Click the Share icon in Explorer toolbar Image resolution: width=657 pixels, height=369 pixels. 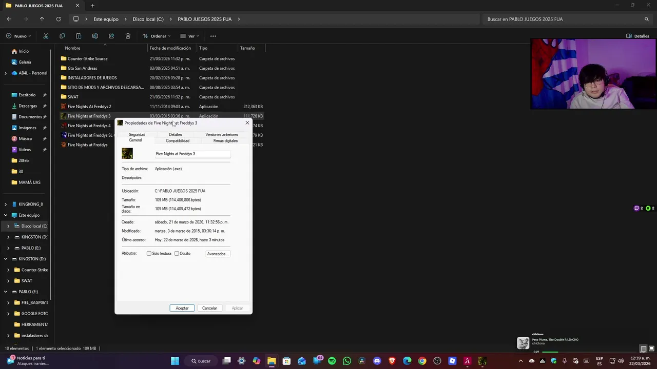click(x=111, y=36)
